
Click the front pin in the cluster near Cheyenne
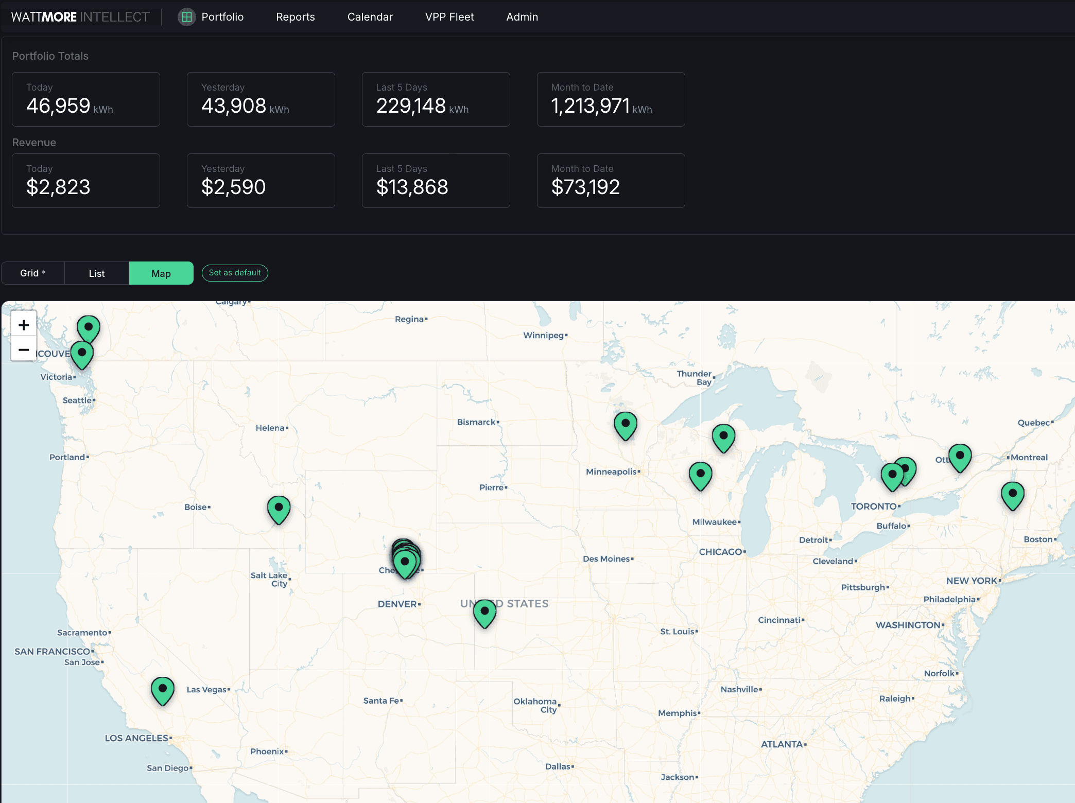[x=405, y=564]
